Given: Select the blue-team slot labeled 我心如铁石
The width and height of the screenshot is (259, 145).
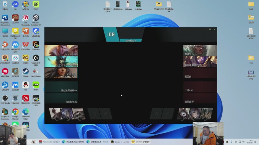Looking at the screenshot, I should (x=61, y=98).
